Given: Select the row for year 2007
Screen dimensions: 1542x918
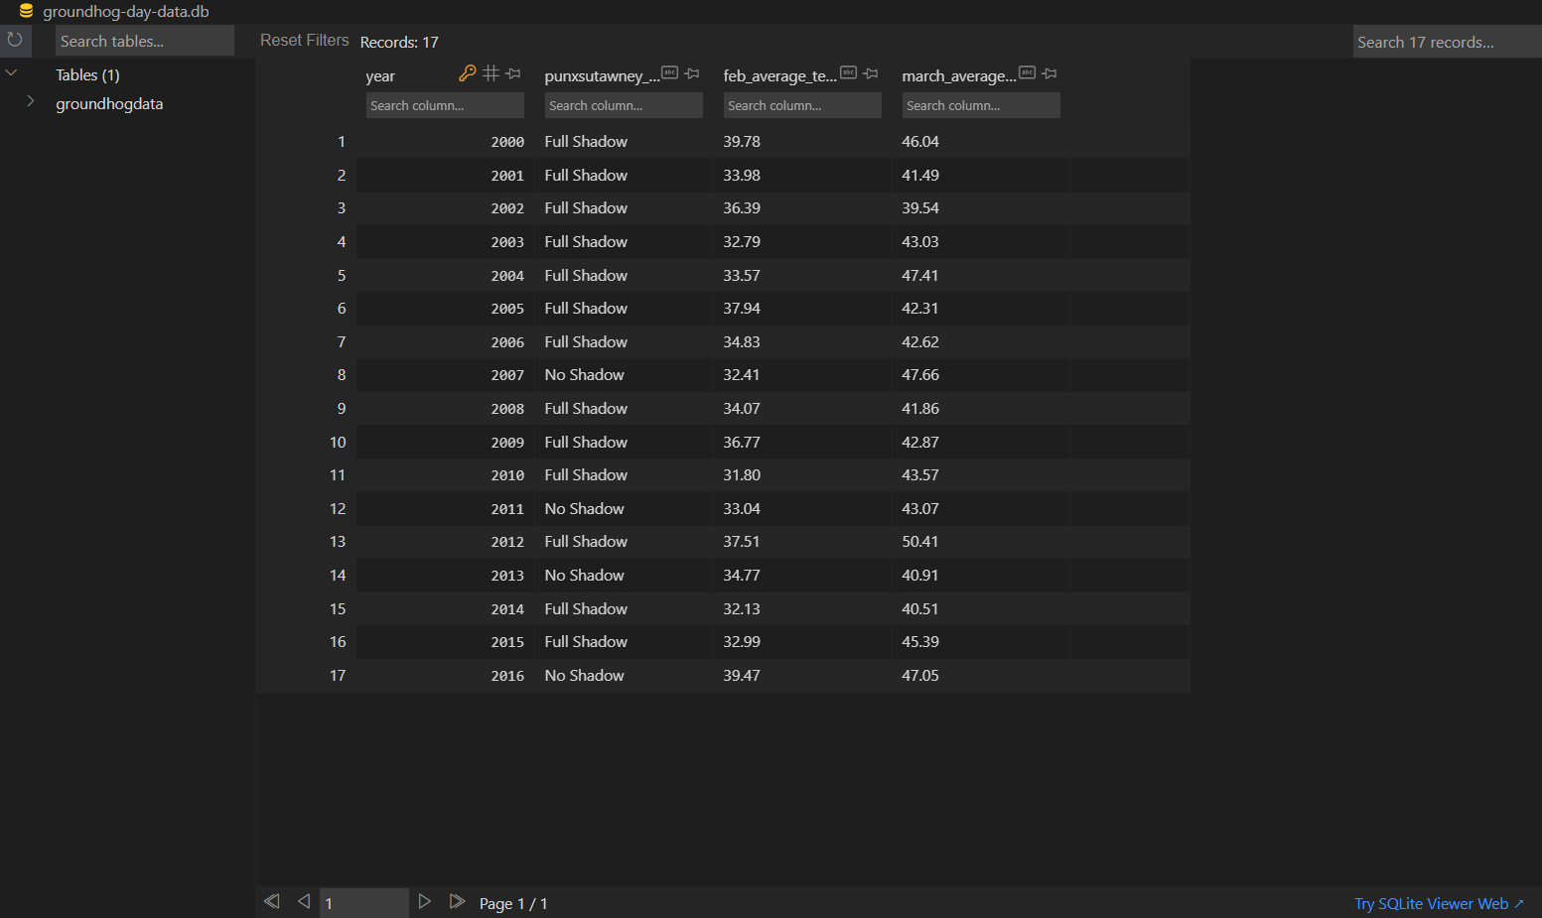Looking at the screenshot, I should (695, 374).
